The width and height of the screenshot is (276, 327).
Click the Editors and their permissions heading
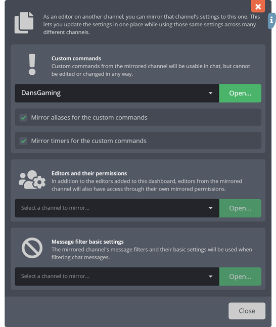click(x=89, y=173)
